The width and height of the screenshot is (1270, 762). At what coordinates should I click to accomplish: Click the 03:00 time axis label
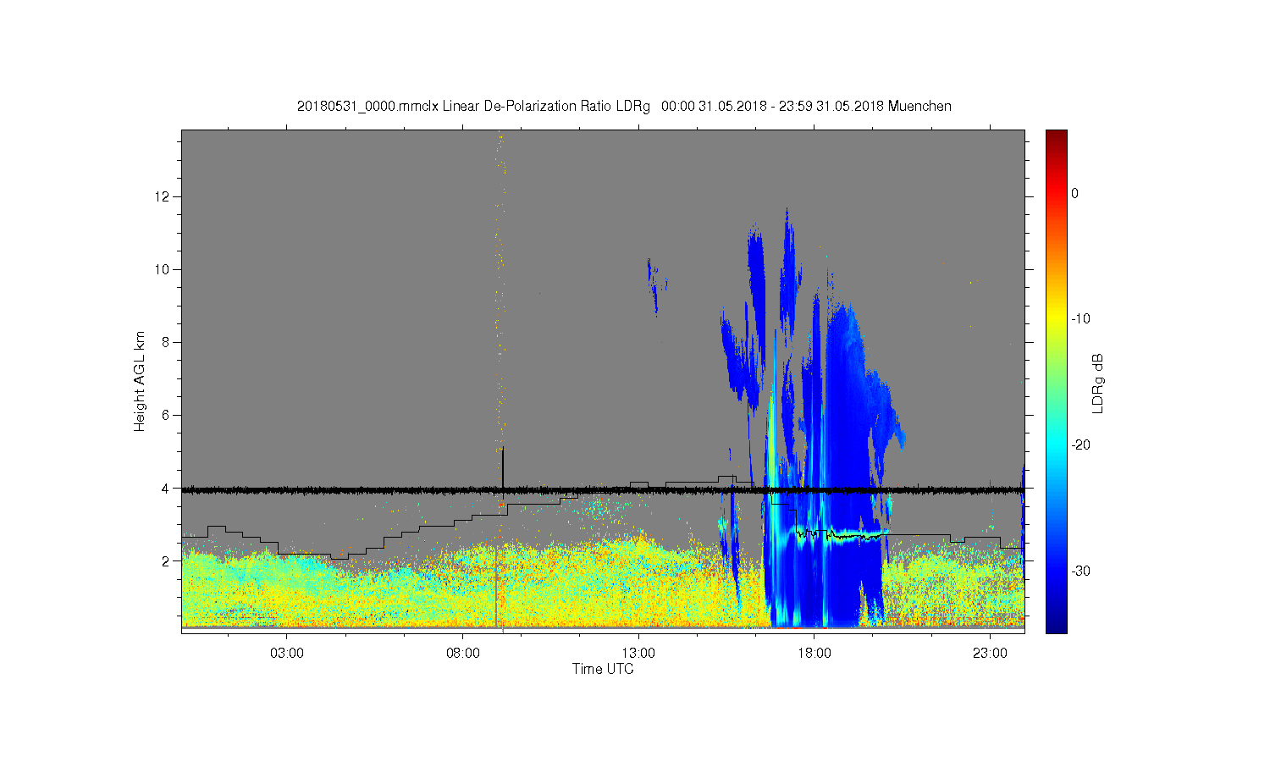tap(287, 653)
